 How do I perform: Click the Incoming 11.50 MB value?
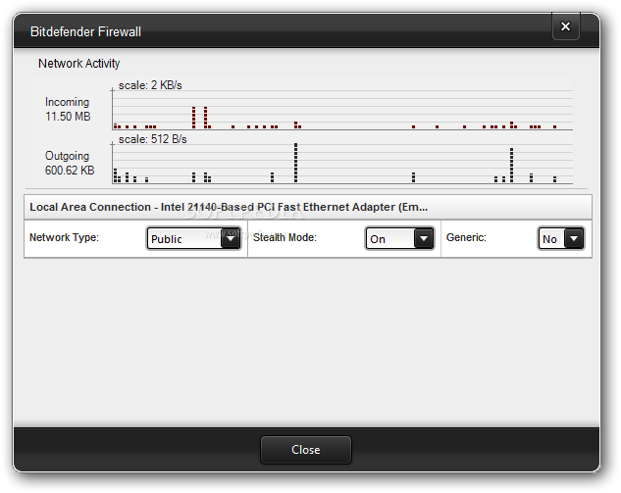68,117
